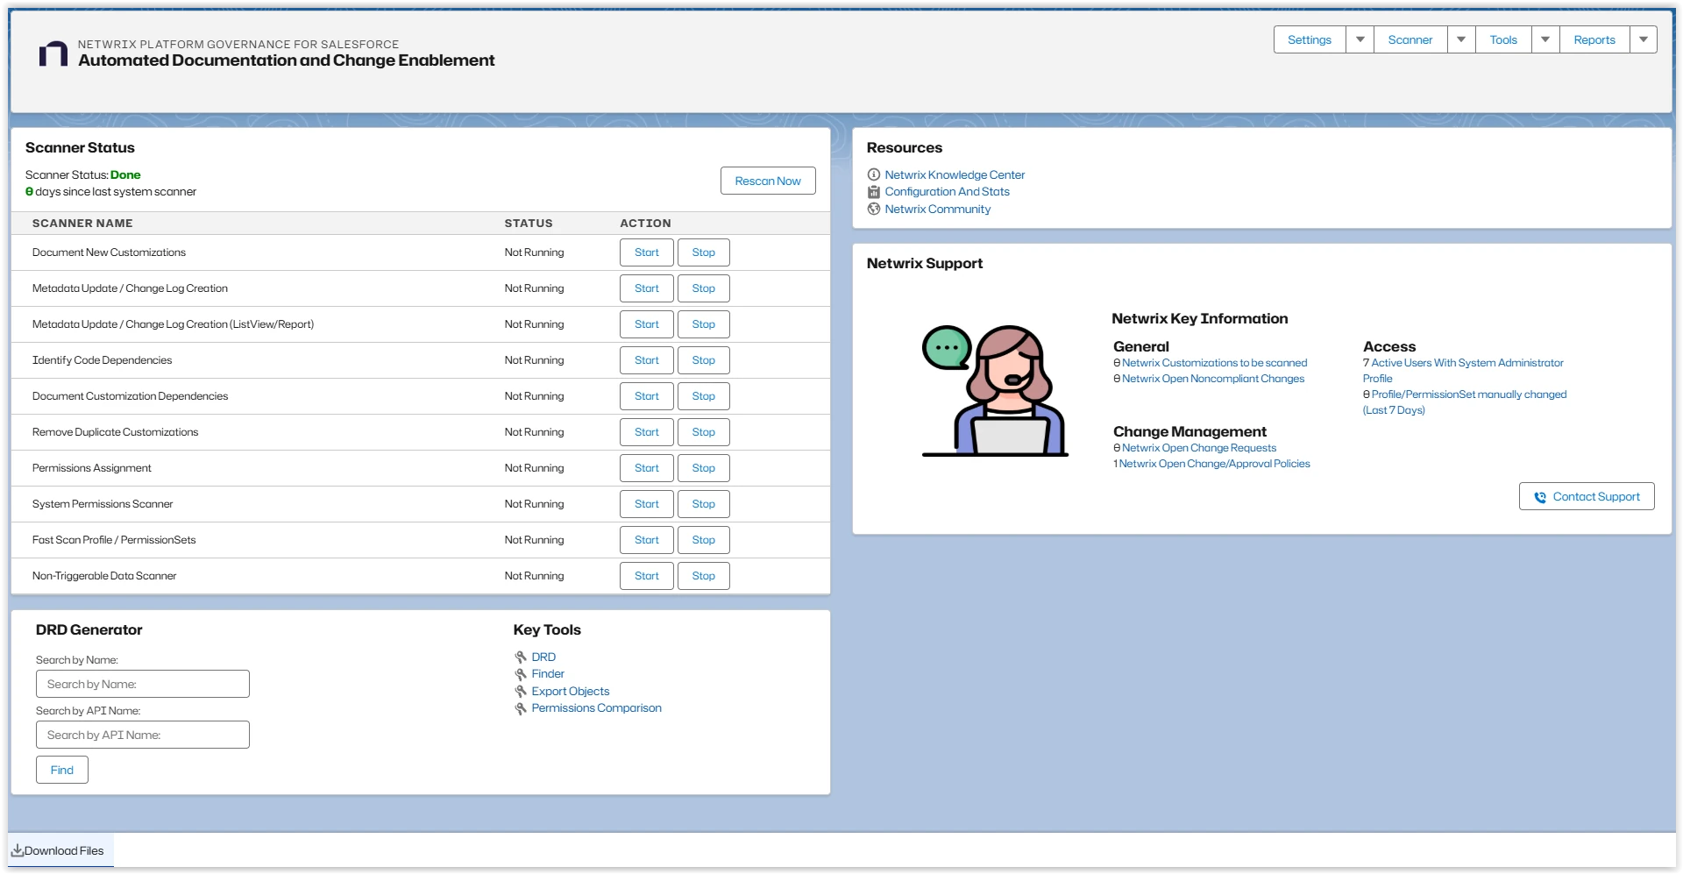Open the Tools menu button
The height and width of the screenshot is (874, 1683).
[1502, 39]
